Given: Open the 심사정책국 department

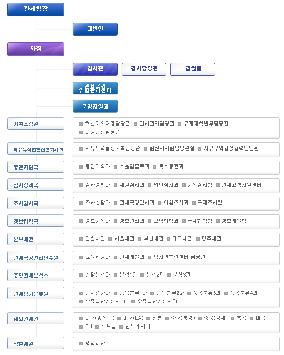Looking at the screenshot, I should click(36, 185).
